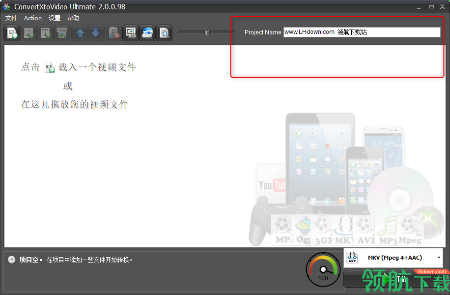Click the 在这儿拖放您的视频文件 text
Screen dimensions: 450x295
point(75,105)
